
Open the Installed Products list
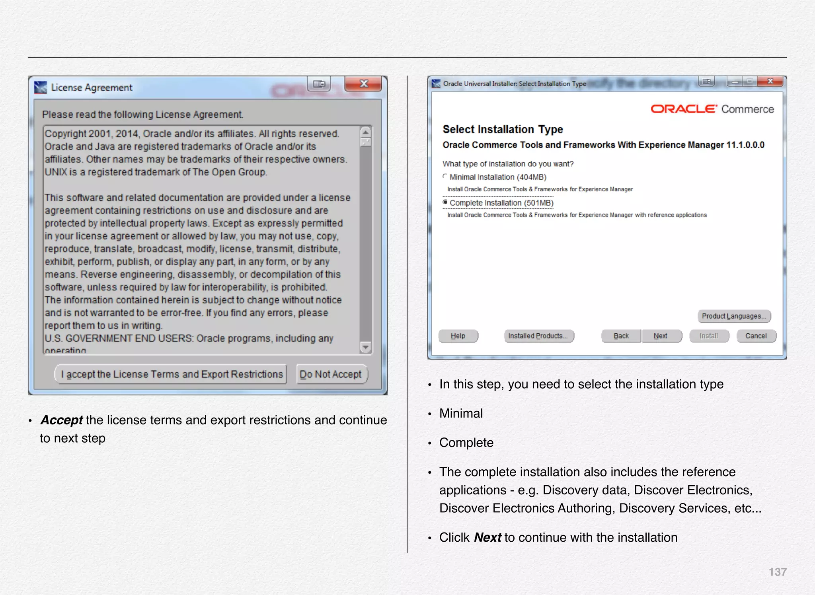(538, 336)
